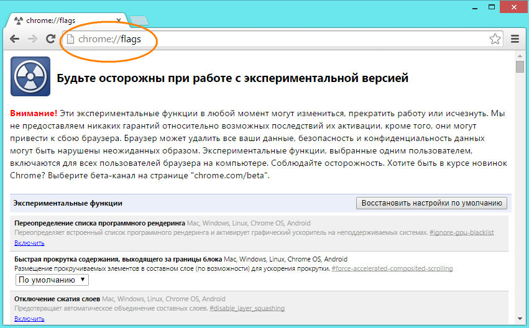
Task: Click Восстановить настройки по умолчанию button
Action: point(431,203)
